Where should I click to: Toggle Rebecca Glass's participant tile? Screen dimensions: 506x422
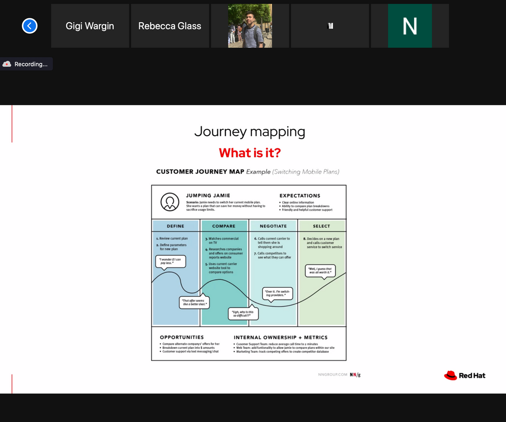click(169, 26)
